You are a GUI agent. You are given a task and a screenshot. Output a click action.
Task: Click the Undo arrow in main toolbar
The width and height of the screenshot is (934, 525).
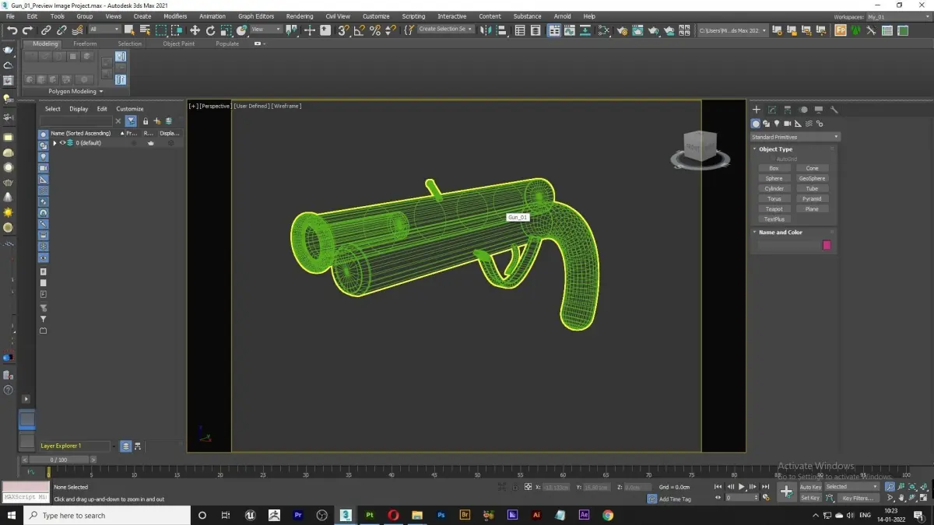12,30
